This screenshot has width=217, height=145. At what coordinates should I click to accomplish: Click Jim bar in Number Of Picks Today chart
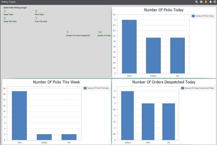click(x=178, y=56)
